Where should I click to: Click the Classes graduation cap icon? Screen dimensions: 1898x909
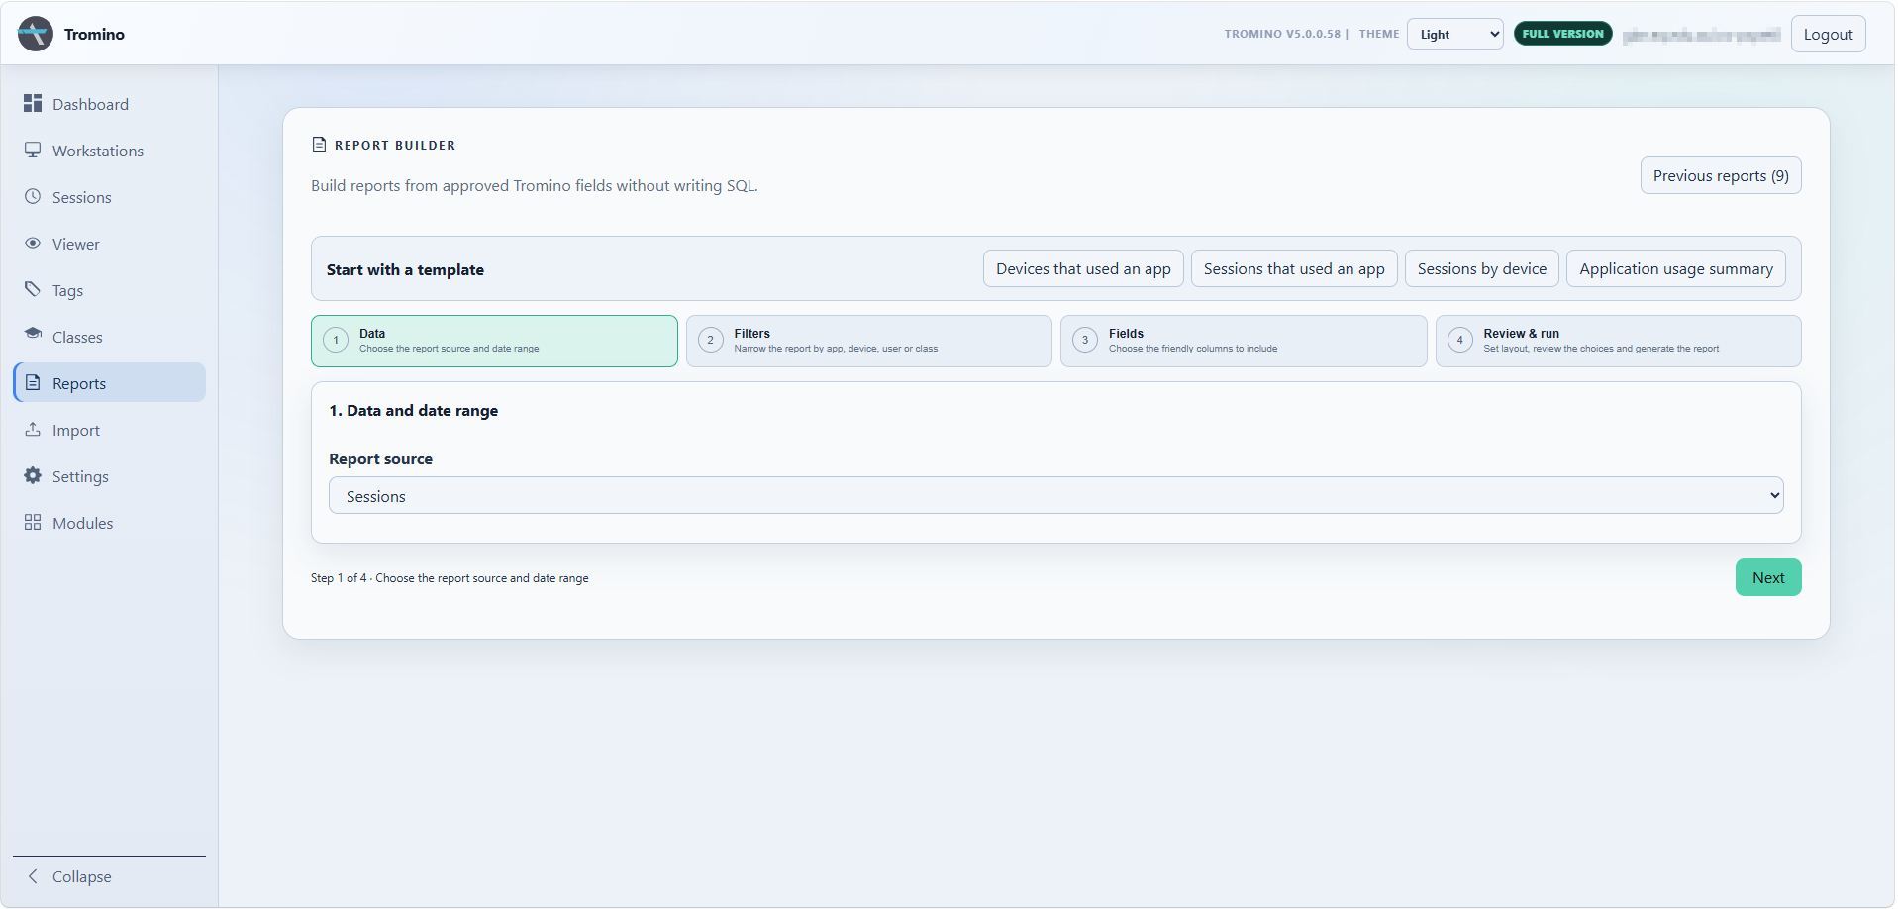coord(33,336)
